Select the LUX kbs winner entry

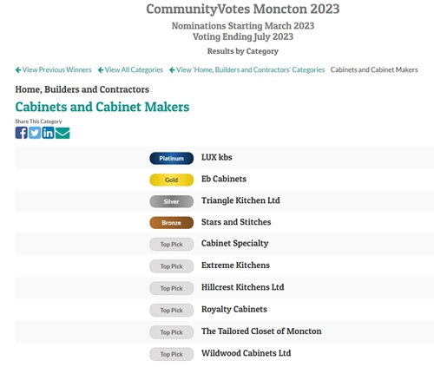point(217,157)
